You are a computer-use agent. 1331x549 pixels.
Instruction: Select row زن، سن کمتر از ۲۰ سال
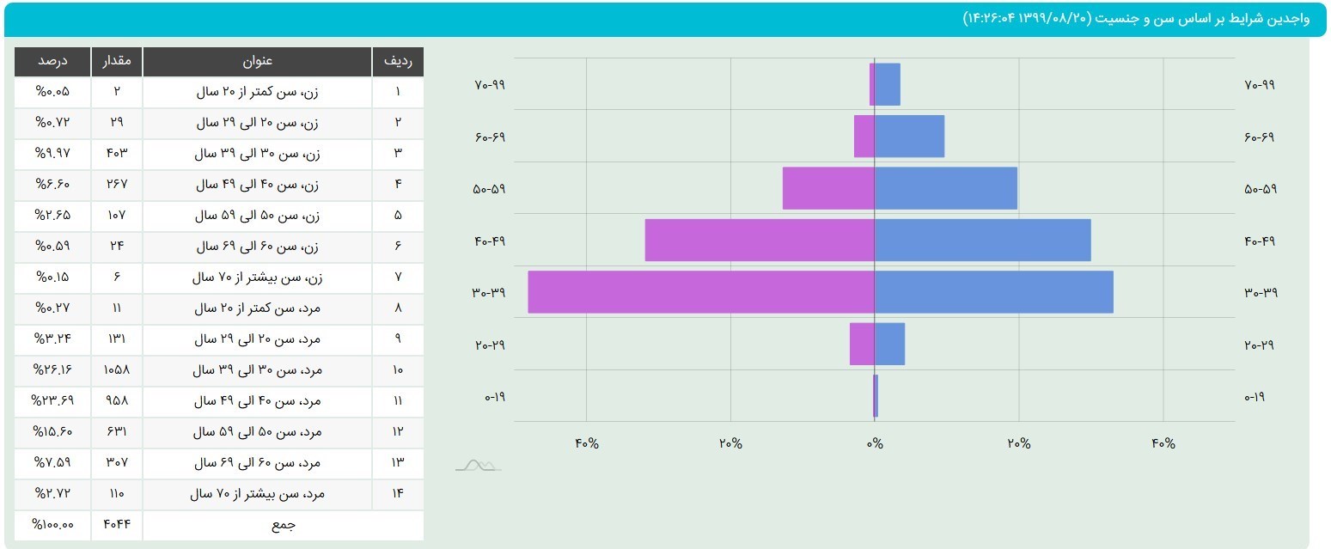257,91
